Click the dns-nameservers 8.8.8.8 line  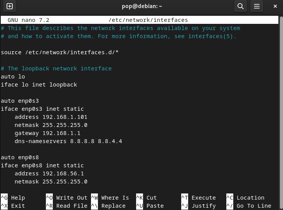point(68,141)
